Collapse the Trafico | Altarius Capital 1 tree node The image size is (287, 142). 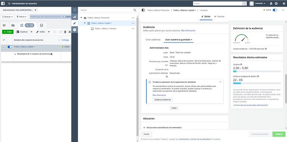(x=85, y=23)
